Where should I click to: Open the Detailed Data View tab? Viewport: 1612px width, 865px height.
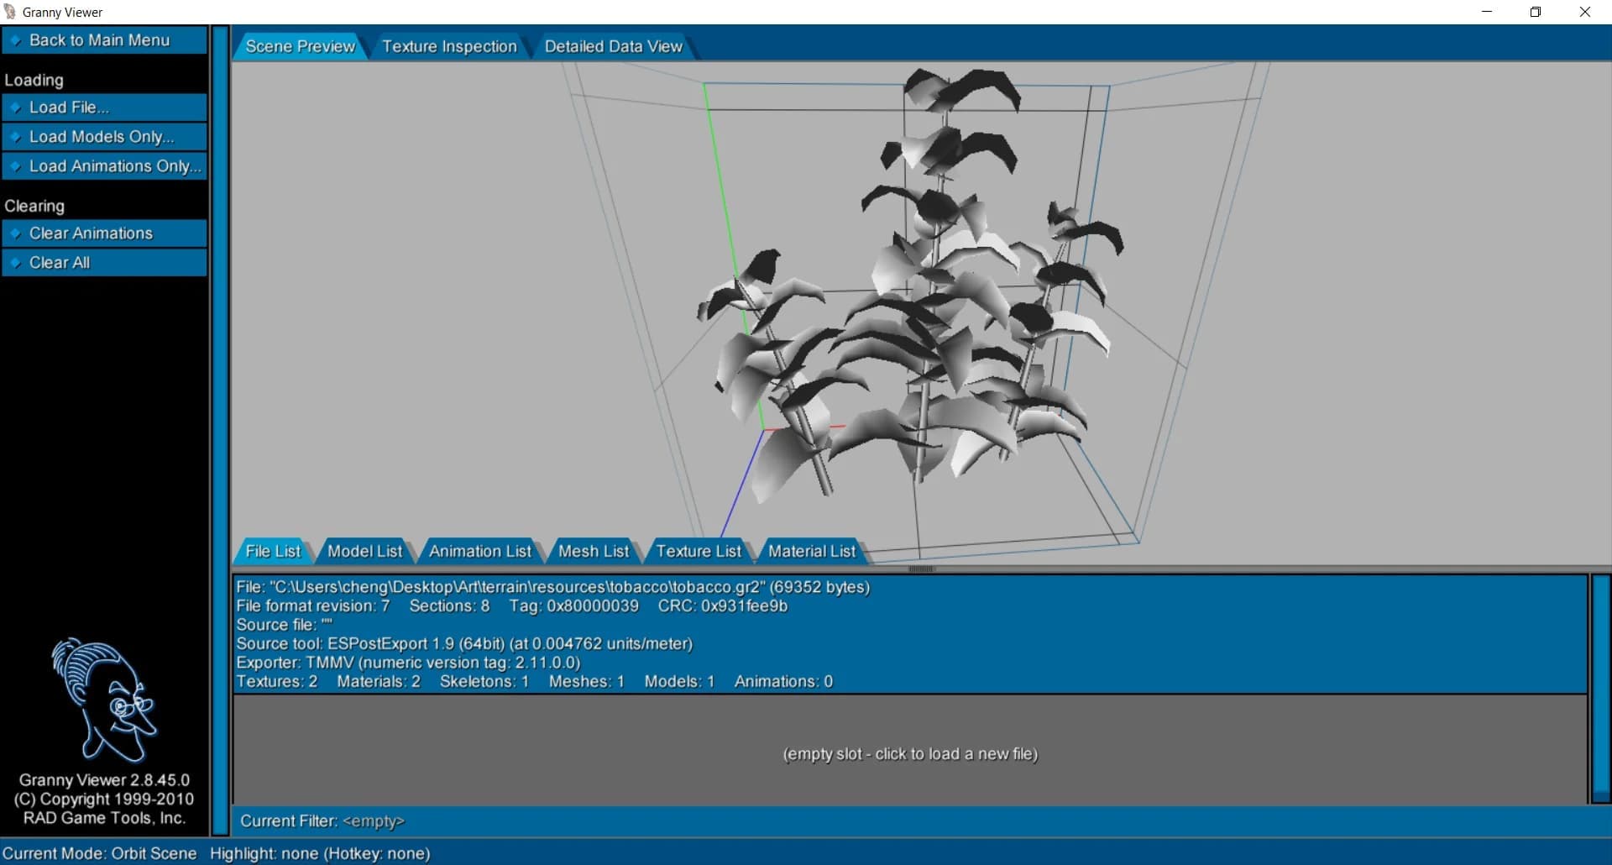click(x=614, y=46)
